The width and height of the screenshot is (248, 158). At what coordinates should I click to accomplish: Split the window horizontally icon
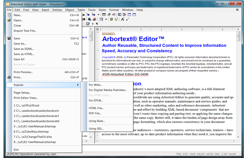(x=134, y=15)
